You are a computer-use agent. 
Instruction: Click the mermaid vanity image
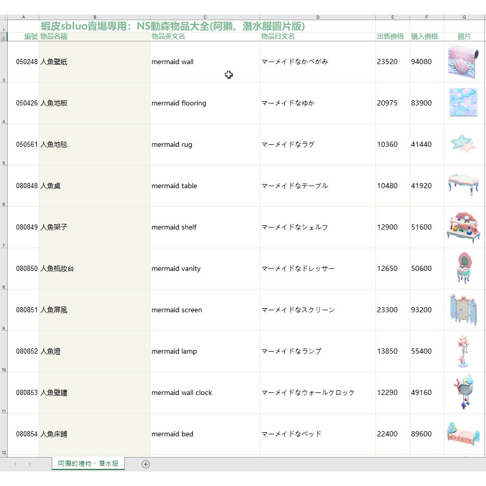[464, 268]
